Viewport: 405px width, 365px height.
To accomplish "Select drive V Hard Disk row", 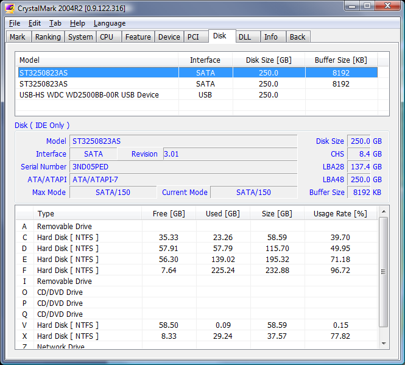I will (x=197, y=325).
